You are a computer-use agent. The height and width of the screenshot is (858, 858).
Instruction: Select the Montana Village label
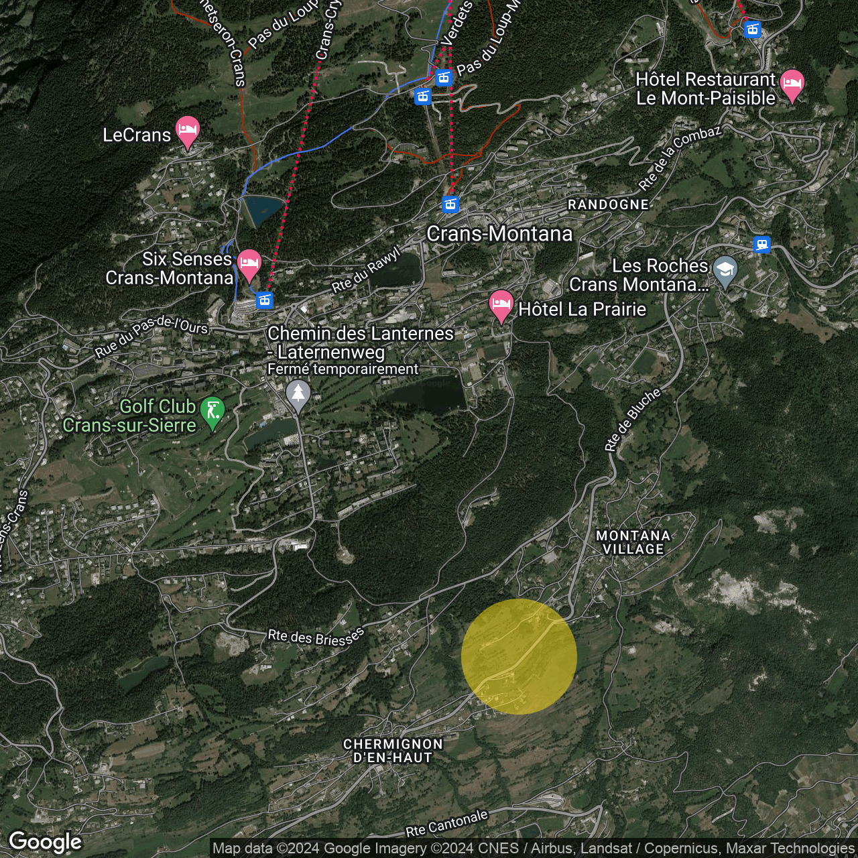[633, 542]
